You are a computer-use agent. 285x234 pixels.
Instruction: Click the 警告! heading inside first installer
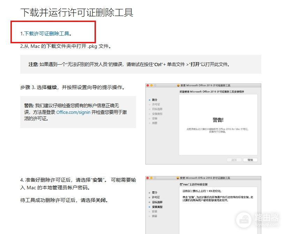coord(218,120)
